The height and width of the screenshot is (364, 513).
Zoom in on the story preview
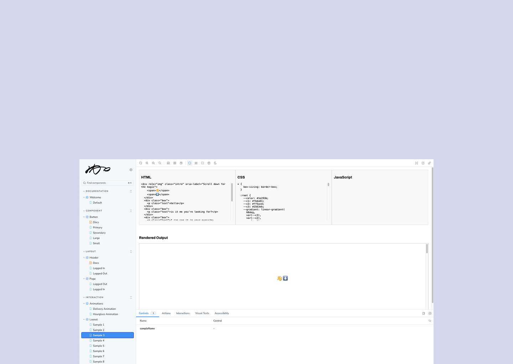pos(147,163)
